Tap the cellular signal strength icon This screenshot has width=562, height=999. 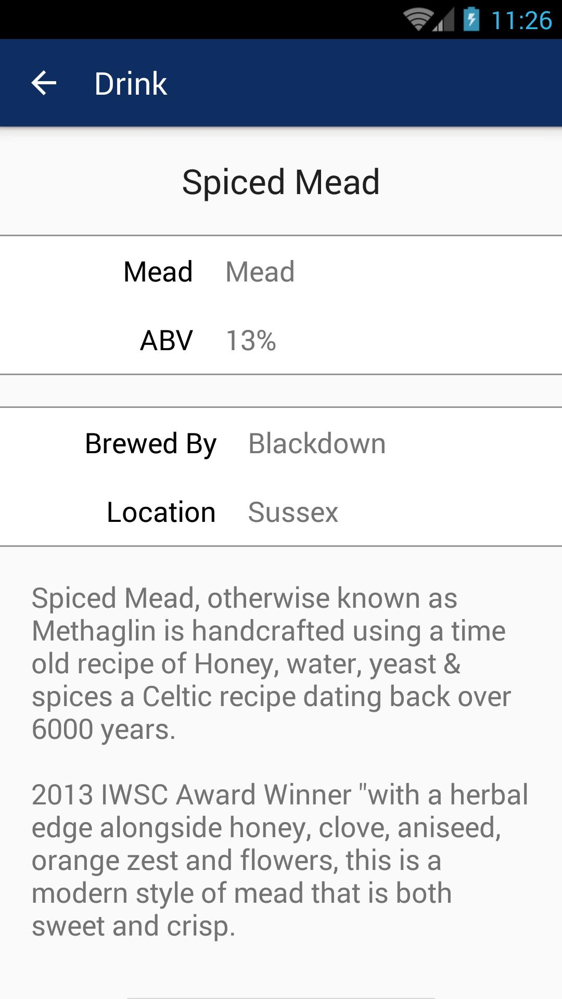pyautogui.click(x=444, y=20)
